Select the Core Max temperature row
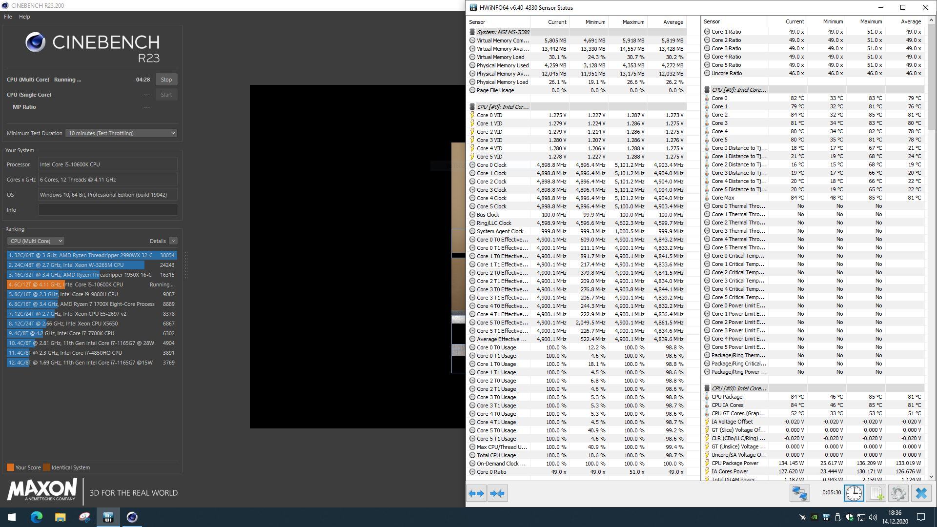 coord(813,198)
